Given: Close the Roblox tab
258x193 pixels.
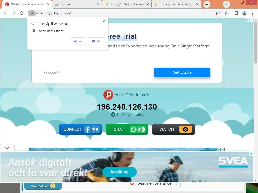Looking at the screenshot, I should 98,4.
